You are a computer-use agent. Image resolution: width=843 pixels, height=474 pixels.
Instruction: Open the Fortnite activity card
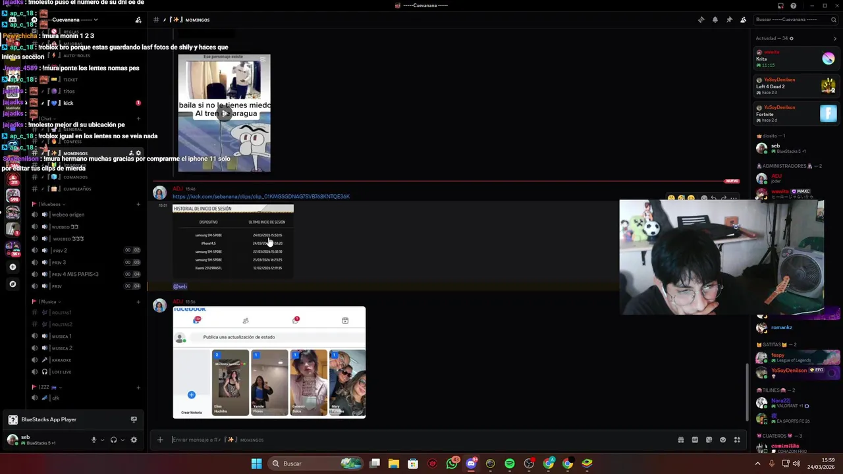(x=796, y=114)
